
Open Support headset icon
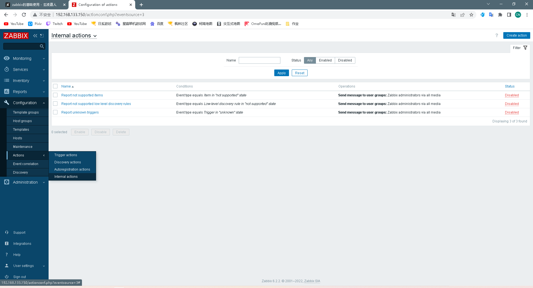pyautogui.click(x=7, y=232)
